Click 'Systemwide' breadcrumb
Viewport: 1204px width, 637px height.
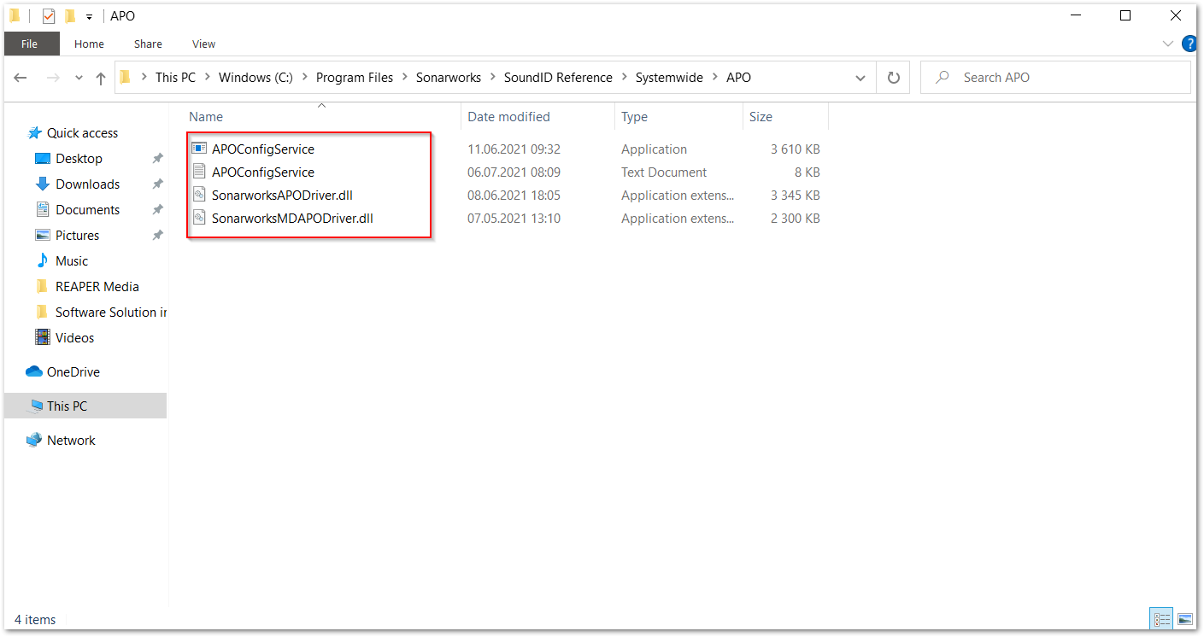coord(669,78)
